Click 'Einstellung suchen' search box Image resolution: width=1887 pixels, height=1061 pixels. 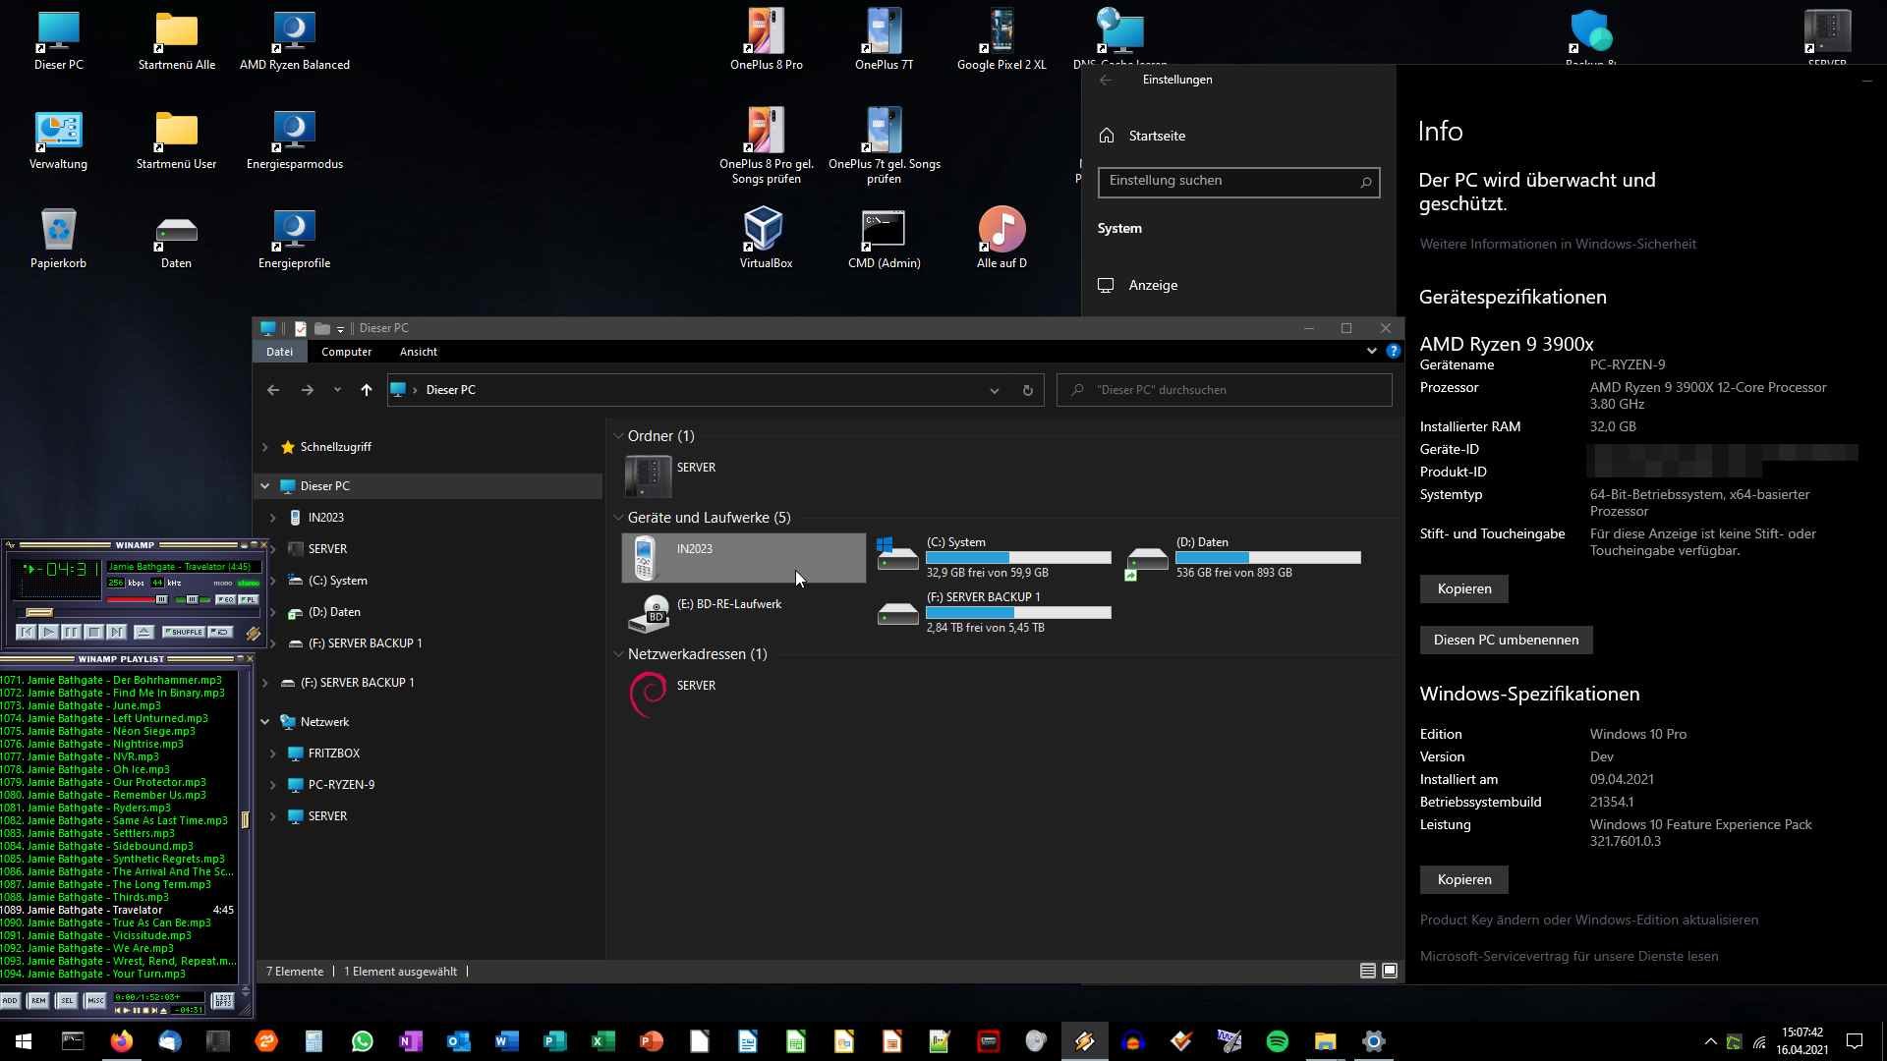pos(1238,181)
